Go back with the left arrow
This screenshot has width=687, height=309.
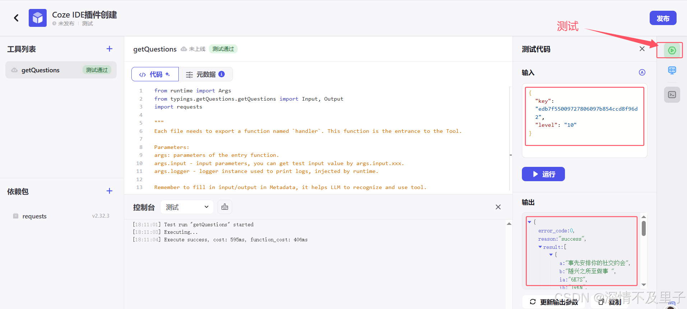(16, 18)
